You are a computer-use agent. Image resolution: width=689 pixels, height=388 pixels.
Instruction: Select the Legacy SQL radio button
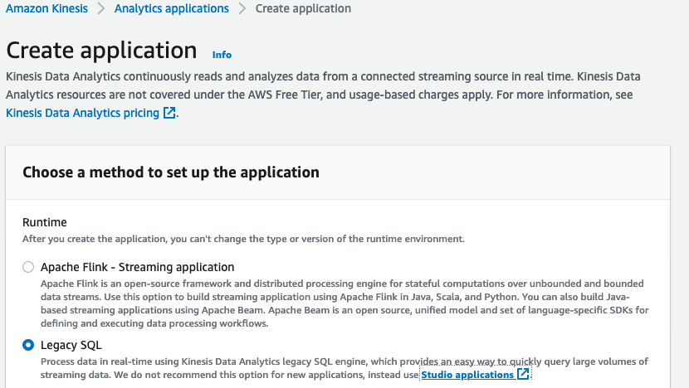[x=28, y=344]
